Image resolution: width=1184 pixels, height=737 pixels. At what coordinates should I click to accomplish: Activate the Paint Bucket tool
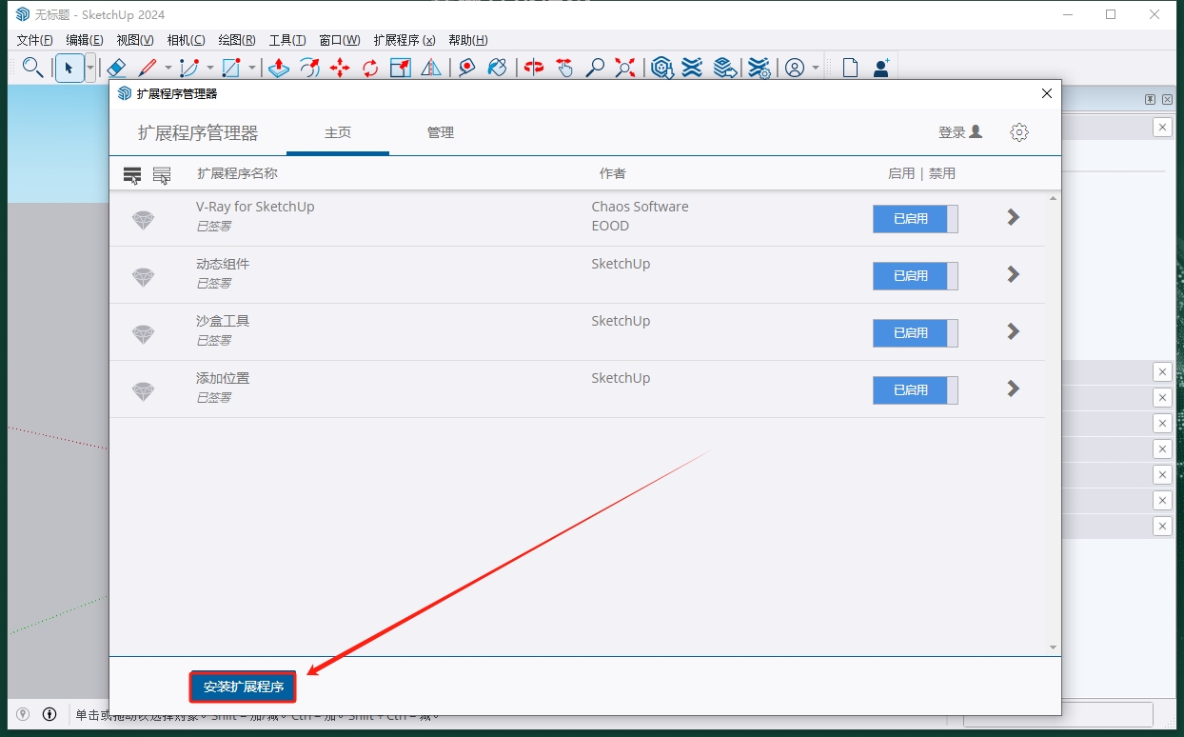(497, 68)
